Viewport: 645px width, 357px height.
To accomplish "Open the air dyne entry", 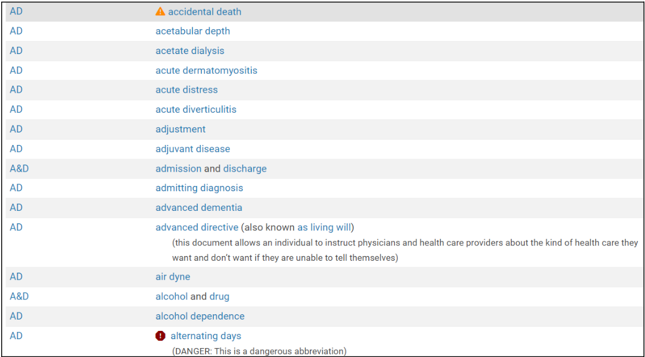I will [173, 277].
